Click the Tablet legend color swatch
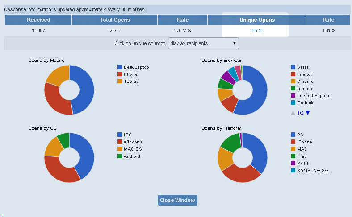This screenshot has width=352, height=217. (x=120, y=81)
